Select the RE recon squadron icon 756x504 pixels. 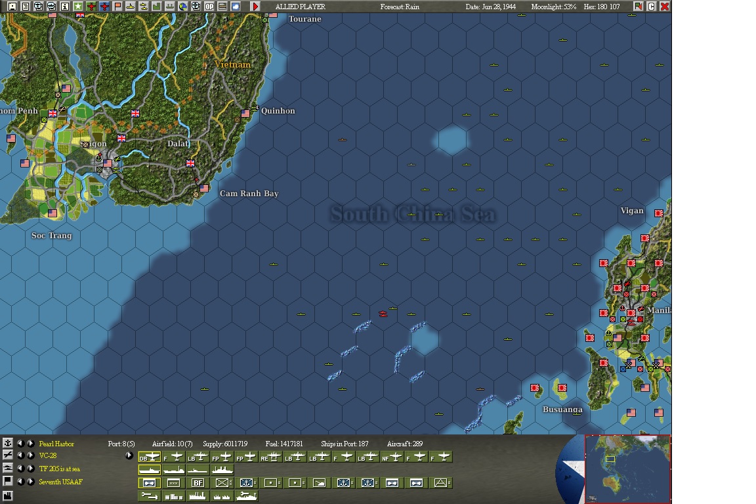[x=271, y=457]
